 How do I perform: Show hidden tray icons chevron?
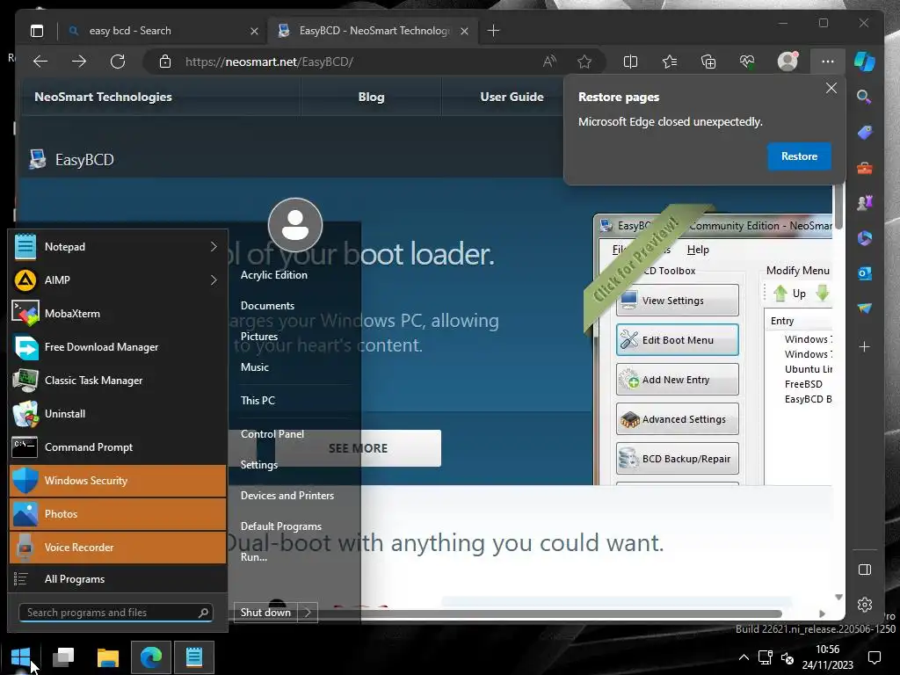744,657
